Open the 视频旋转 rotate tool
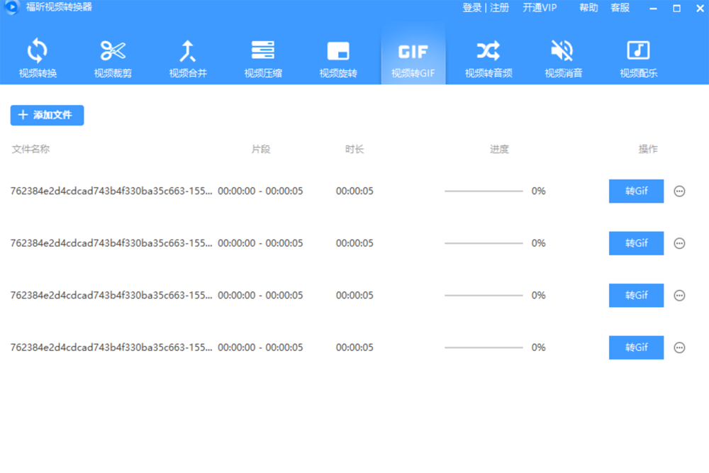 point(338,58)
